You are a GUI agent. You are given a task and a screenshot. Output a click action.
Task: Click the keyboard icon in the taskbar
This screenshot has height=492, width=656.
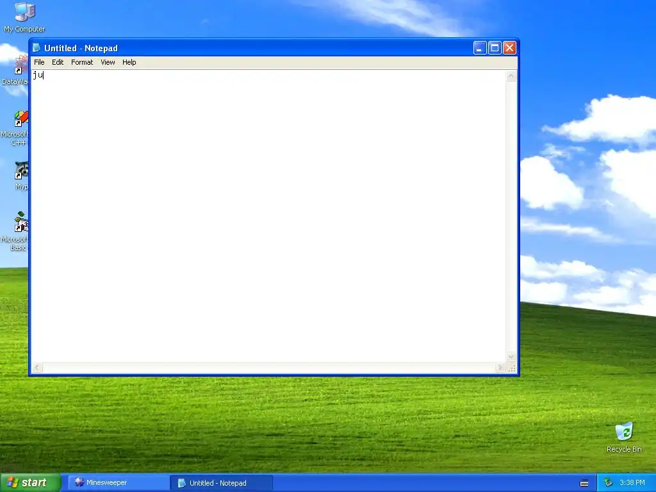tap(584, 483)
